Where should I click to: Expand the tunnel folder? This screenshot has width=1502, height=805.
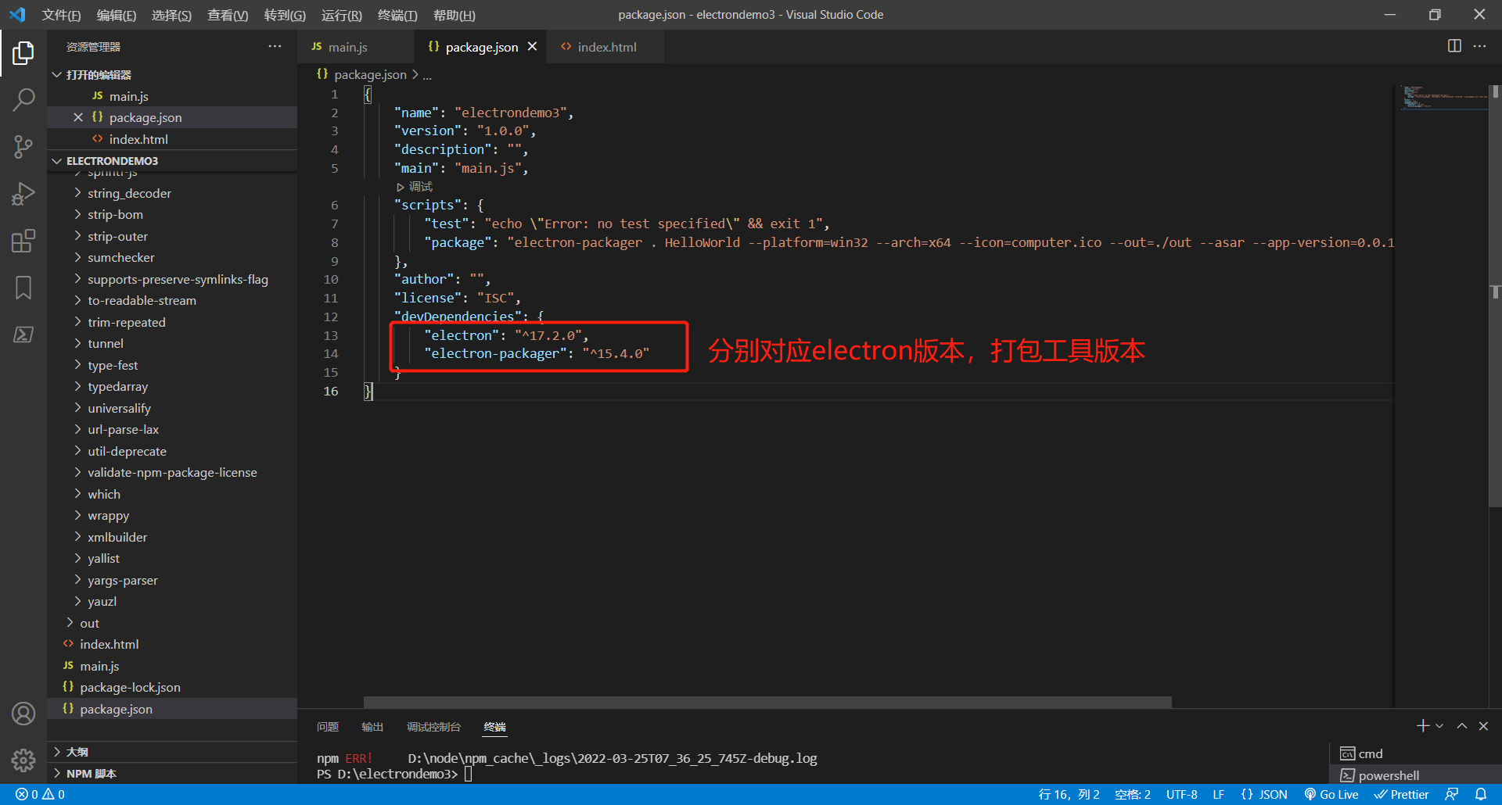tap(172, 343)
